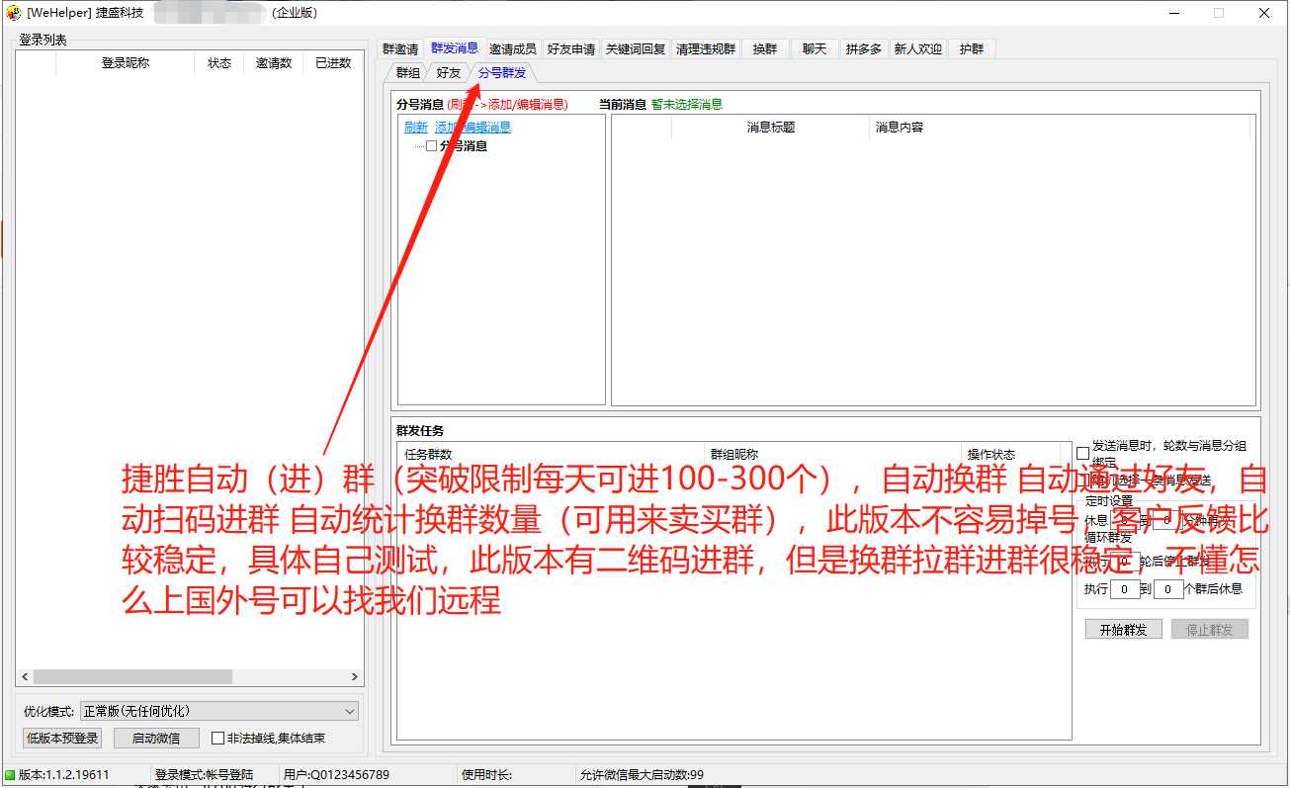切换到"关键词回复"选项卡

635,47
